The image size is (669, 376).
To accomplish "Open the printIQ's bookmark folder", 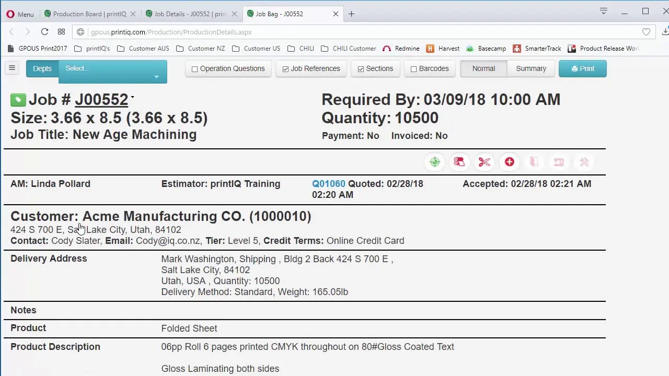I will pos(91,49).
